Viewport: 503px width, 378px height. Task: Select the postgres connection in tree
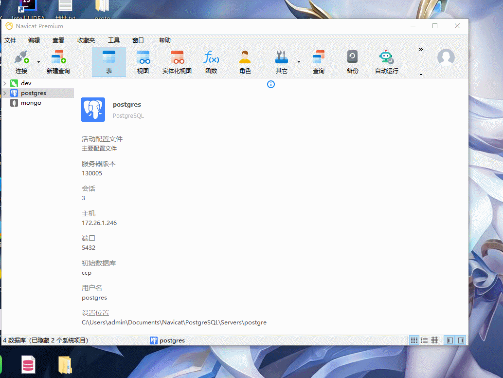34,93
